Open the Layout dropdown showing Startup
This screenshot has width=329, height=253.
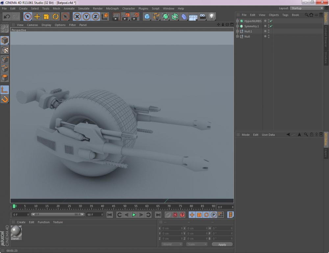pos(307,8)
